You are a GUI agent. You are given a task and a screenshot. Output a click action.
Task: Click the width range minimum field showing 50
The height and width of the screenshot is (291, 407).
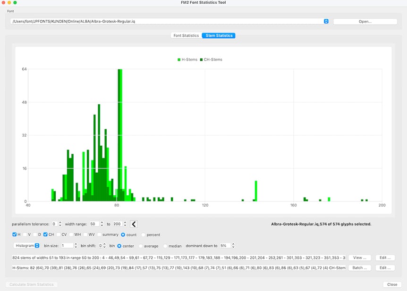[x=94, y=224]
